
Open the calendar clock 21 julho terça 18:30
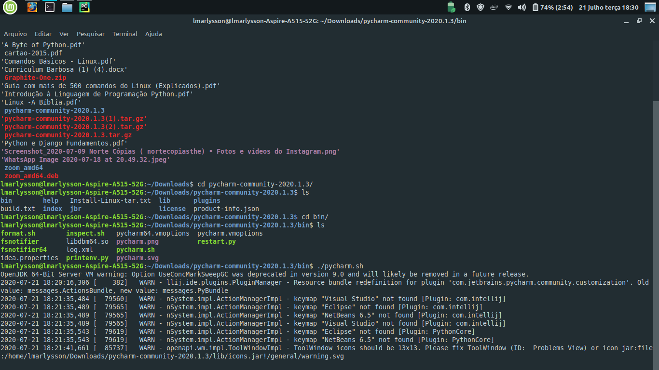(x=608, y=7)
